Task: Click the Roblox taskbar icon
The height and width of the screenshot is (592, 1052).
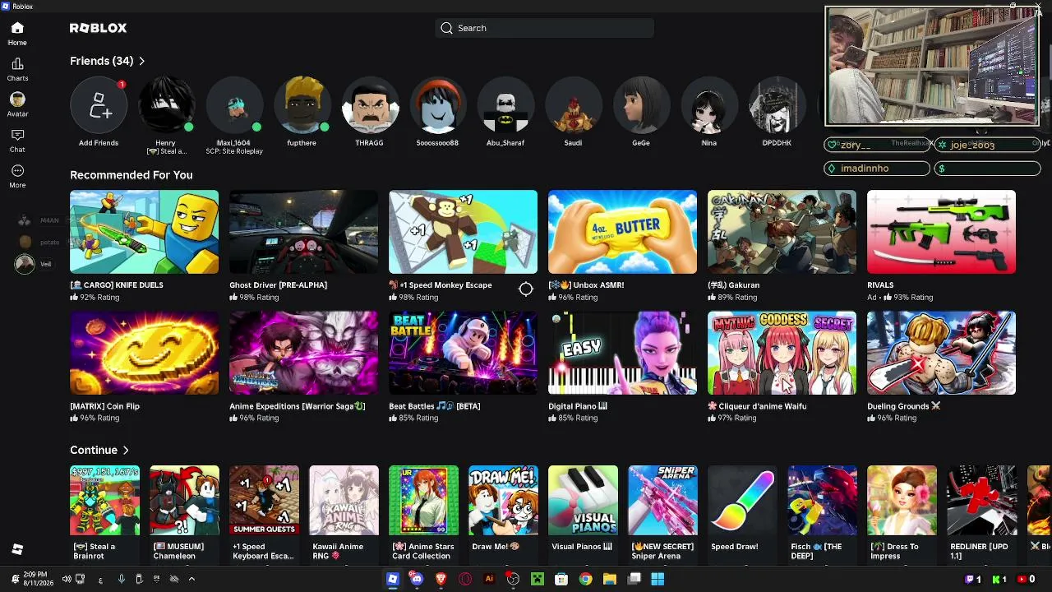Action: coord(393,579)
